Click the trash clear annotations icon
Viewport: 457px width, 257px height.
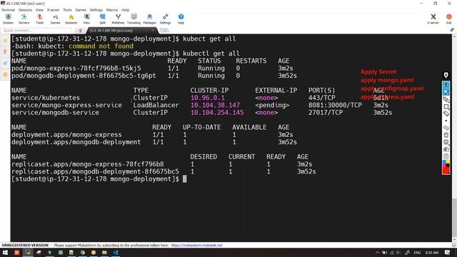(x=446, y=135)
